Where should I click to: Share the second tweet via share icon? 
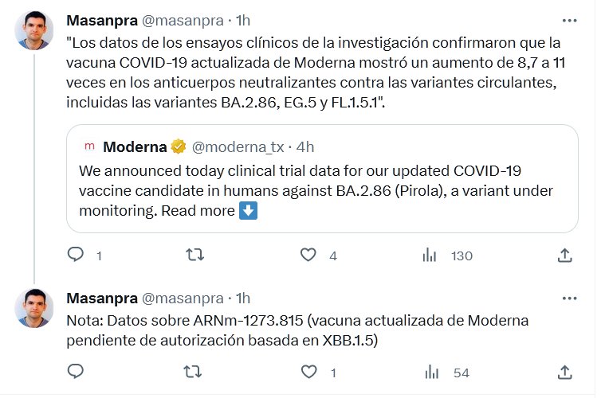point(564,372)
